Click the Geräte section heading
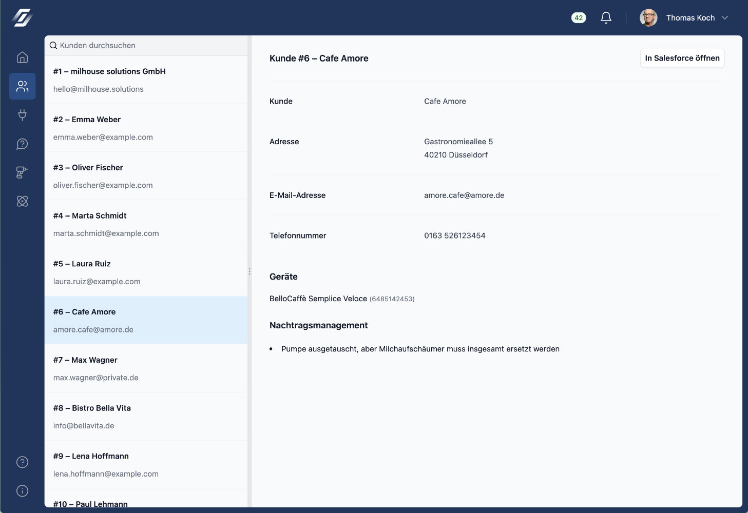Viewport: 748px width, 513px height. point(283,277)
